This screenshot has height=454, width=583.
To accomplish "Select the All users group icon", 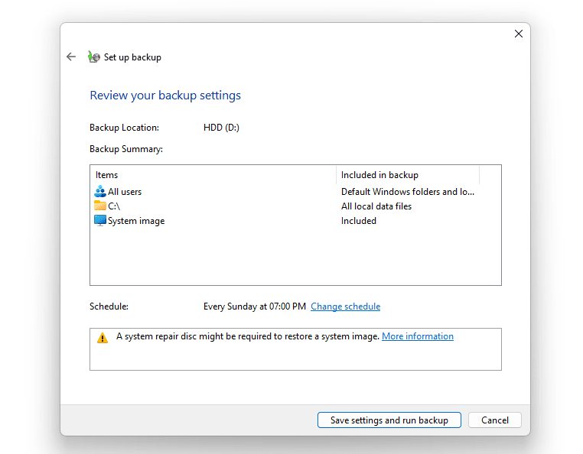I will click(99, 191).
